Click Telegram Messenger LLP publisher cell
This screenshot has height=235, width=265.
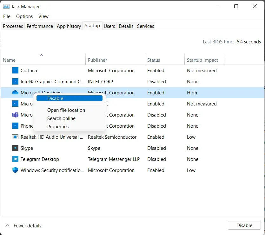pos(114,159)
